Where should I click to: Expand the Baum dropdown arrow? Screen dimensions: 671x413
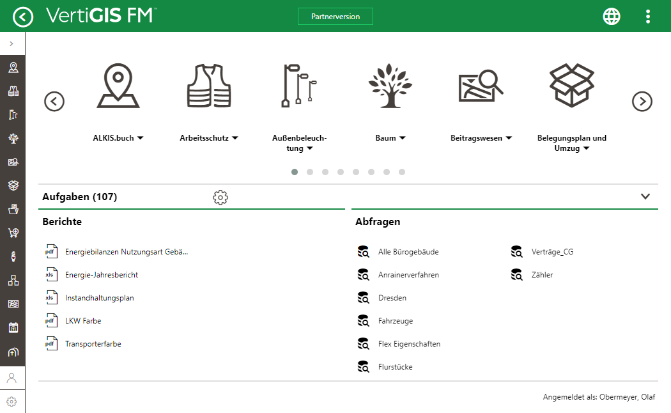coord(403,138)
